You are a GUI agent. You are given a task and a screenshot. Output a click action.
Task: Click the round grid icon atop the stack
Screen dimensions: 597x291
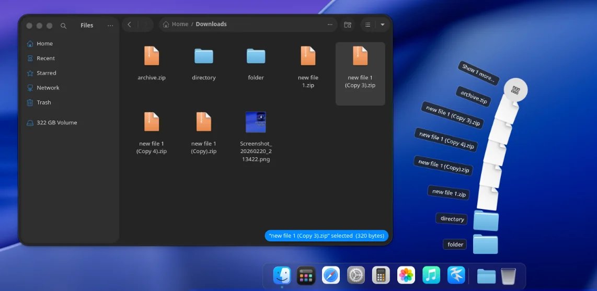[x=515, y=90]
